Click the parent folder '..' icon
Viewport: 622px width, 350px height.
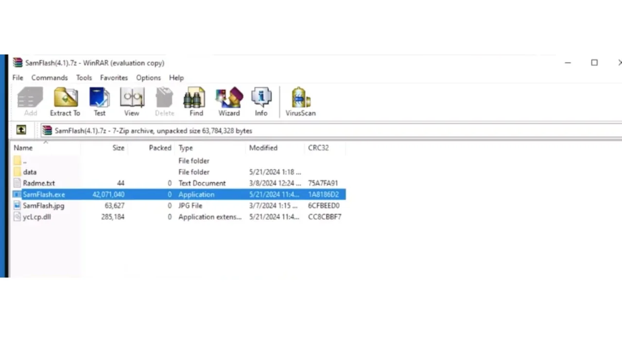pyautogui.click(x=17, y=161)
